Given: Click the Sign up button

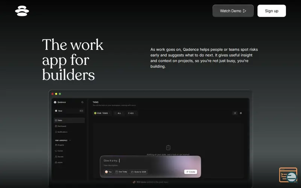Looking at the screenshot, I should click(272, 11).
